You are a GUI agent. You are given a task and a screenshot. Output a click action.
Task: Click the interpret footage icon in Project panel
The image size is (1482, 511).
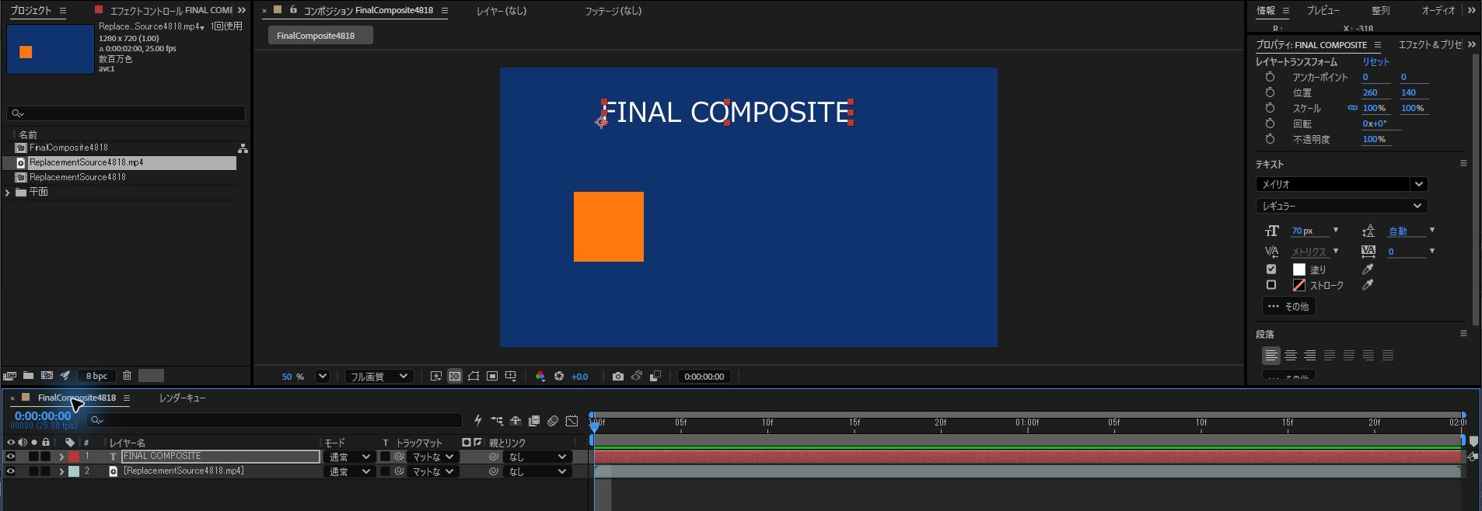[9, 376]
